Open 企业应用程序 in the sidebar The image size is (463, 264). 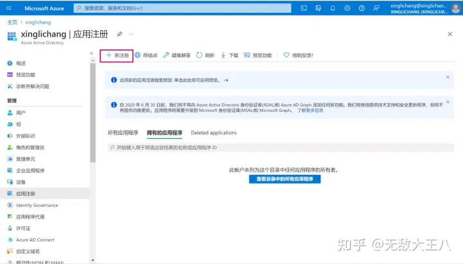[30, 170]
